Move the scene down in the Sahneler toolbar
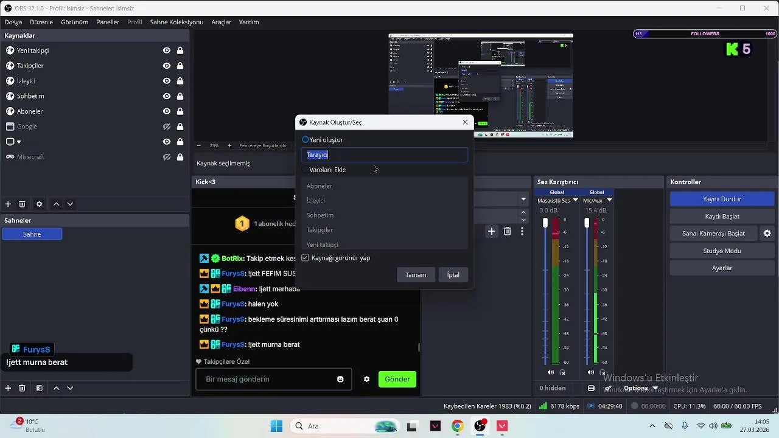Viewport: 779px width, 438px height. 70,388
